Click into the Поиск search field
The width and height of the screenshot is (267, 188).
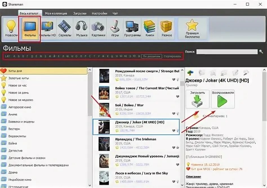[x=227, y=52]
